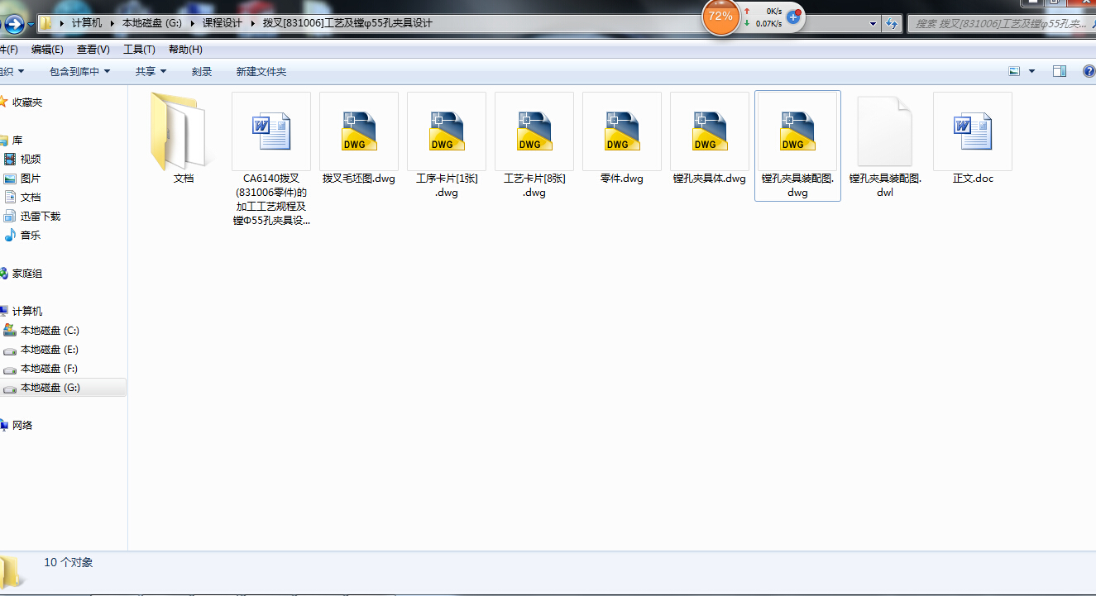Select the 镗孔夹具装配图.dwl file
Viewport: 1096px width, 596px height.
click(885, 145)
